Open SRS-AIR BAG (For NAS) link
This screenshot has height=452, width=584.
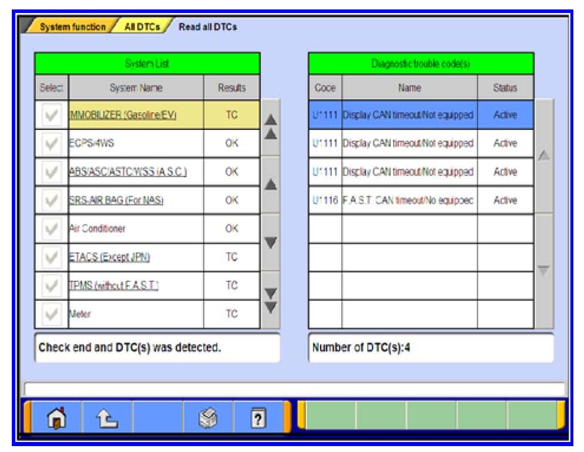coord(116,201)
